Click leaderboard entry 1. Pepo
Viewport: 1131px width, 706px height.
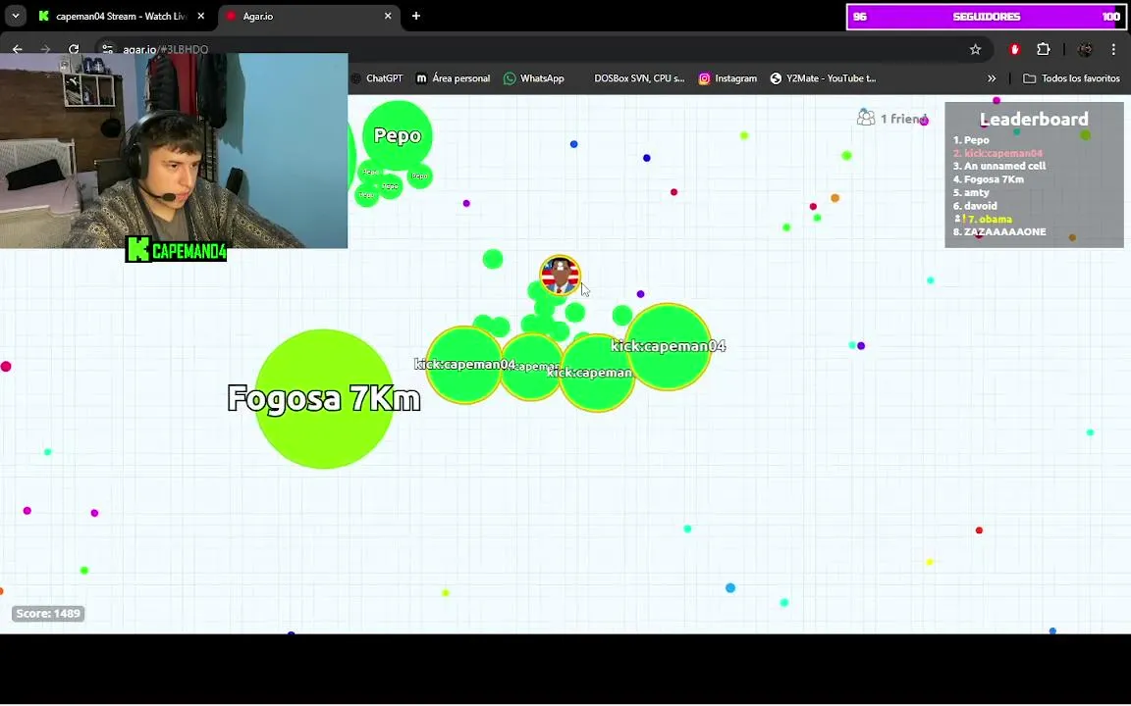971,140
